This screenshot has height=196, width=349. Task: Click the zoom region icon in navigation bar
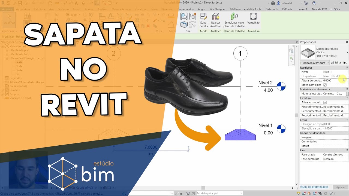point(291,58)
